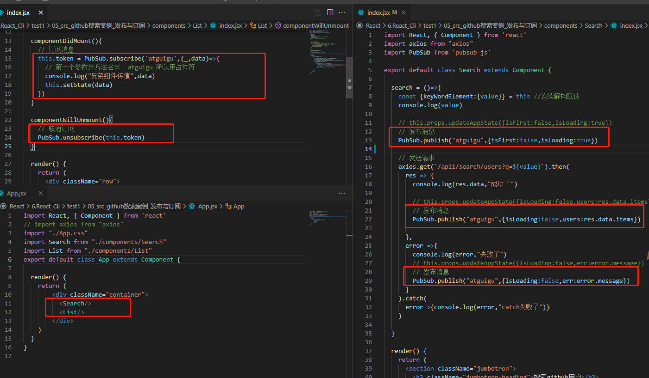Click class symbol icon before App breadcrumb
The width and height of the screenshot is (649, 378).
[228, 206]
